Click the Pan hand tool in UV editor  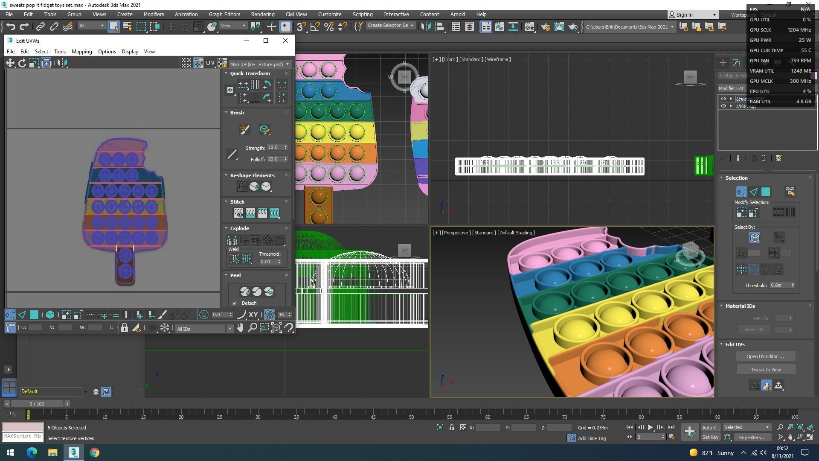240,328
